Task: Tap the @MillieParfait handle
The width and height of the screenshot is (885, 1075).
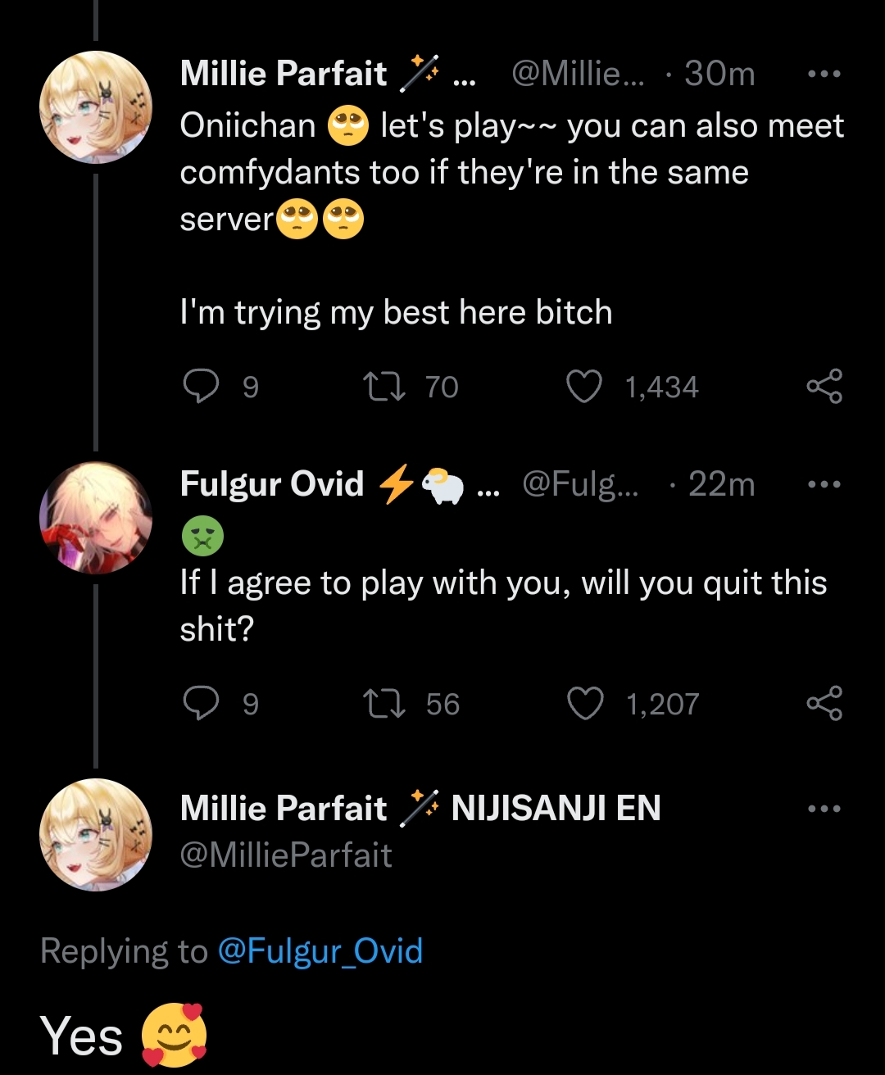Action: point(286,855)
